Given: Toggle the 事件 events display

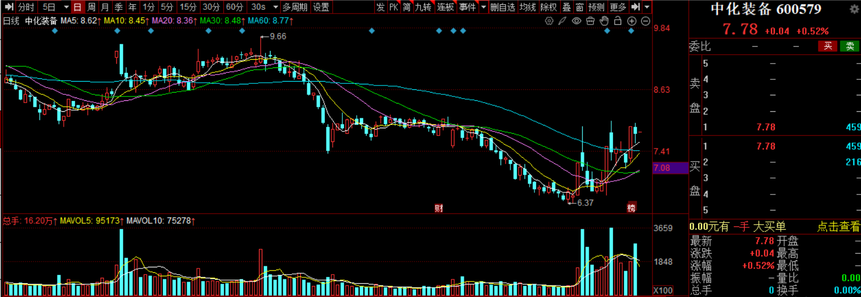Looking at the screenshot, I should [x=468, y=7].
